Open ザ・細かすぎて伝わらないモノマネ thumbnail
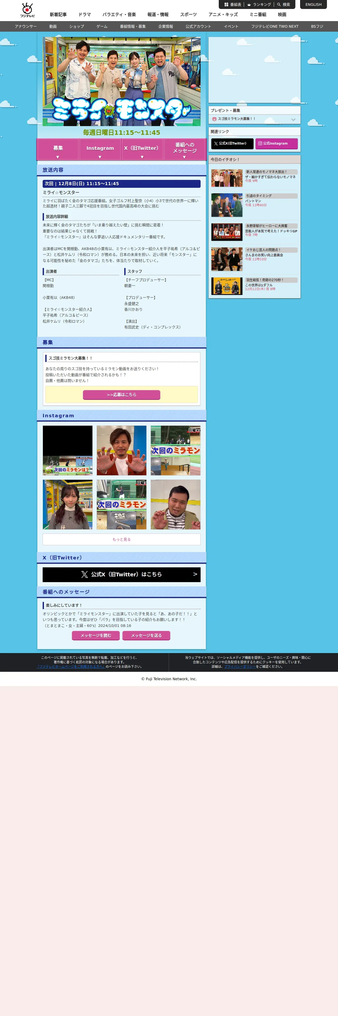338x1016 pixels. [227, 178]
